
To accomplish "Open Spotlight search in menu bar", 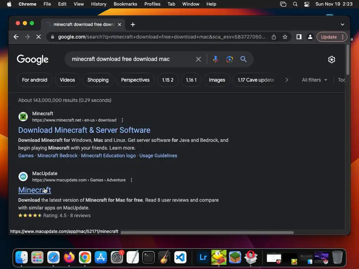I will [x=295, y=4].
